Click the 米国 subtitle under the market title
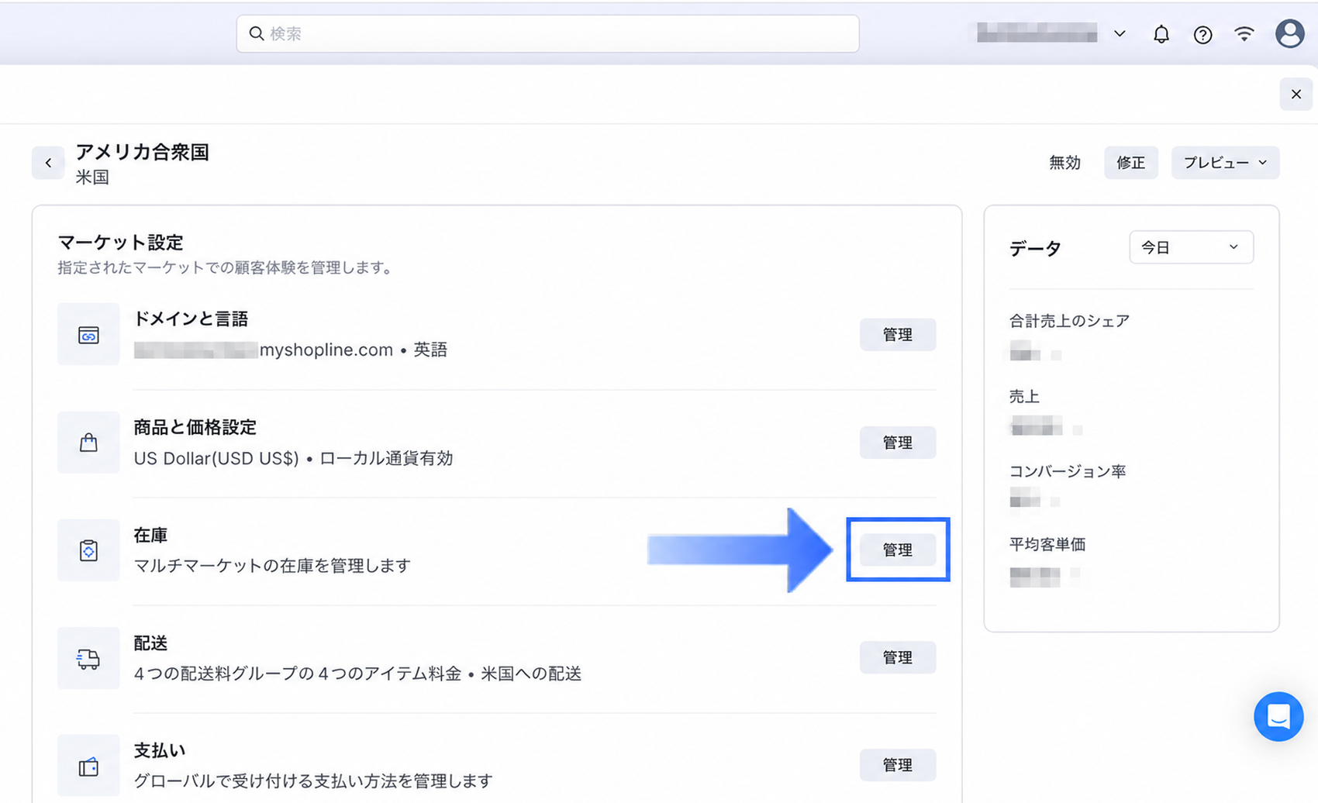Screen dimensions: 1318x803 (x=92, y=177)
